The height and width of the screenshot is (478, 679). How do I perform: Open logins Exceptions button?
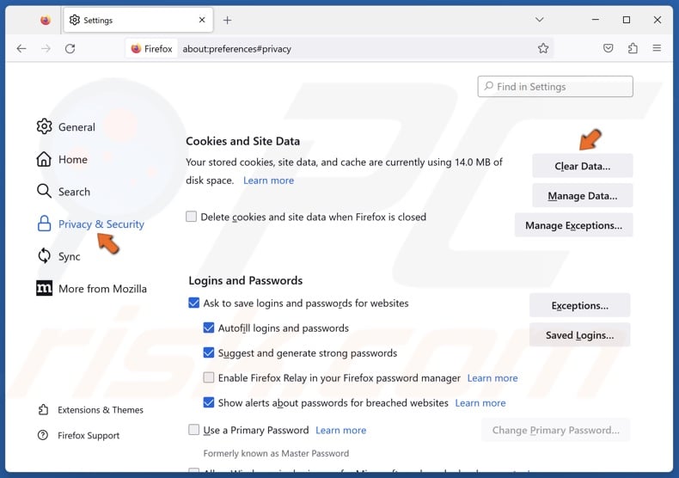(580, 305)
